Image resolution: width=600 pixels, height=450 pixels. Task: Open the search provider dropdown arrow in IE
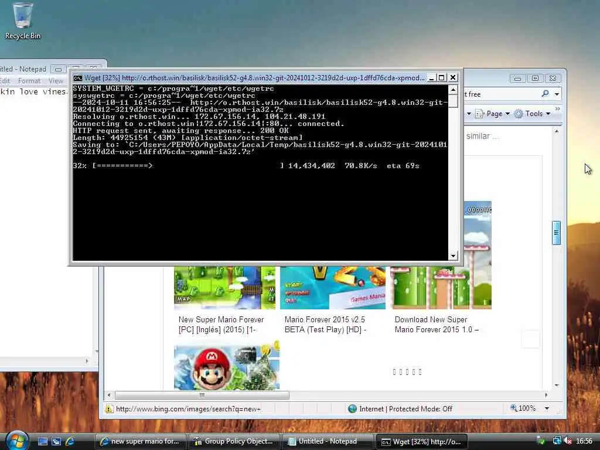[x=557, y=94]
